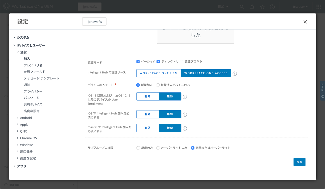Click the favorites star icon

262,7
